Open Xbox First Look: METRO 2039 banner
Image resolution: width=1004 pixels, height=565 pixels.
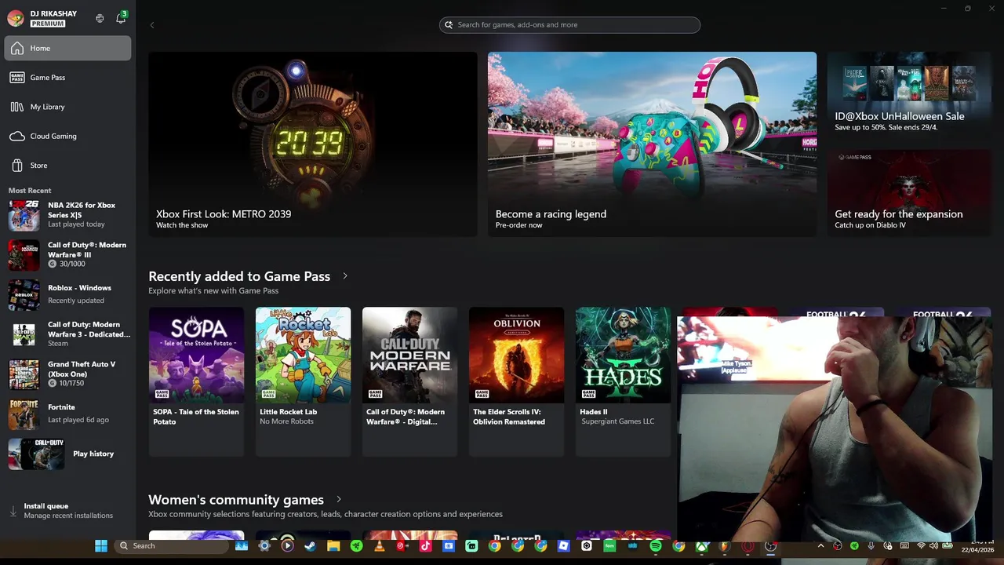pyautogui.click(x=313, y=144)
